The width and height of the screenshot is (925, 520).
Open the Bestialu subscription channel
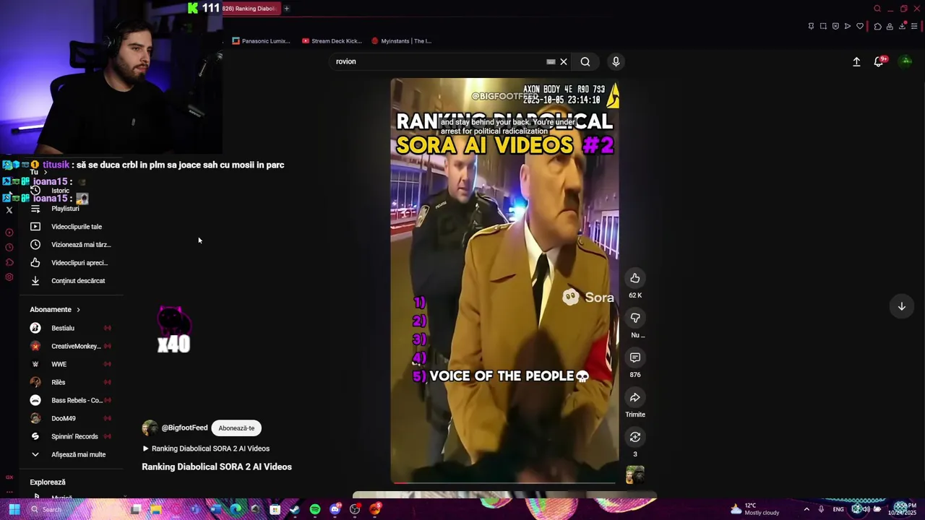pyautogui.click(x=71, y=328)
